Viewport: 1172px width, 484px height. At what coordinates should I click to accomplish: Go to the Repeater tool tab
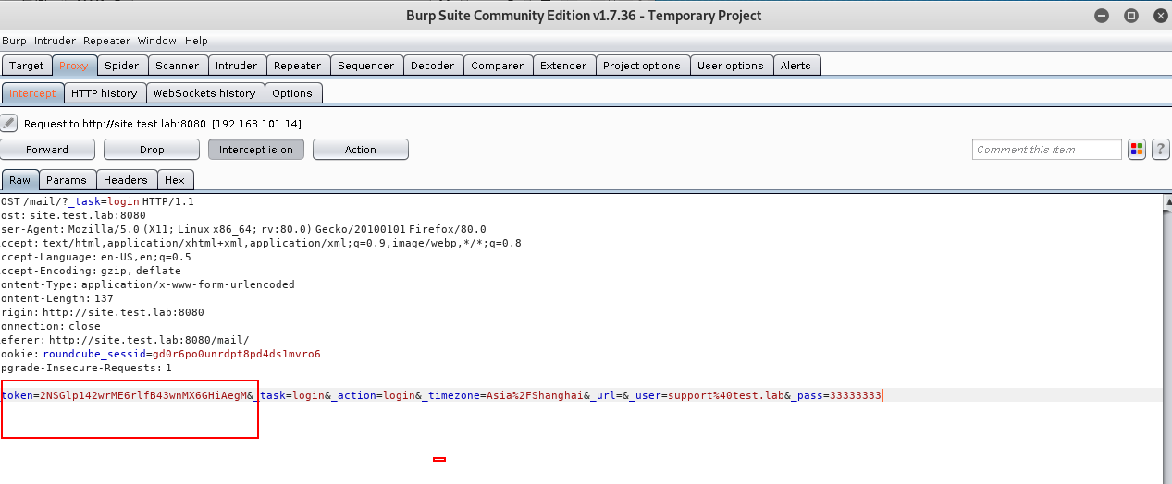point(298,66)
